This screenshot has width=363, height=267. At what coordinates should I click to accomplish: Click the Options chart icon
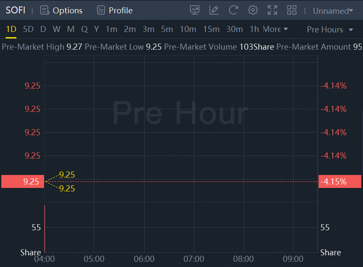(44, 10)
